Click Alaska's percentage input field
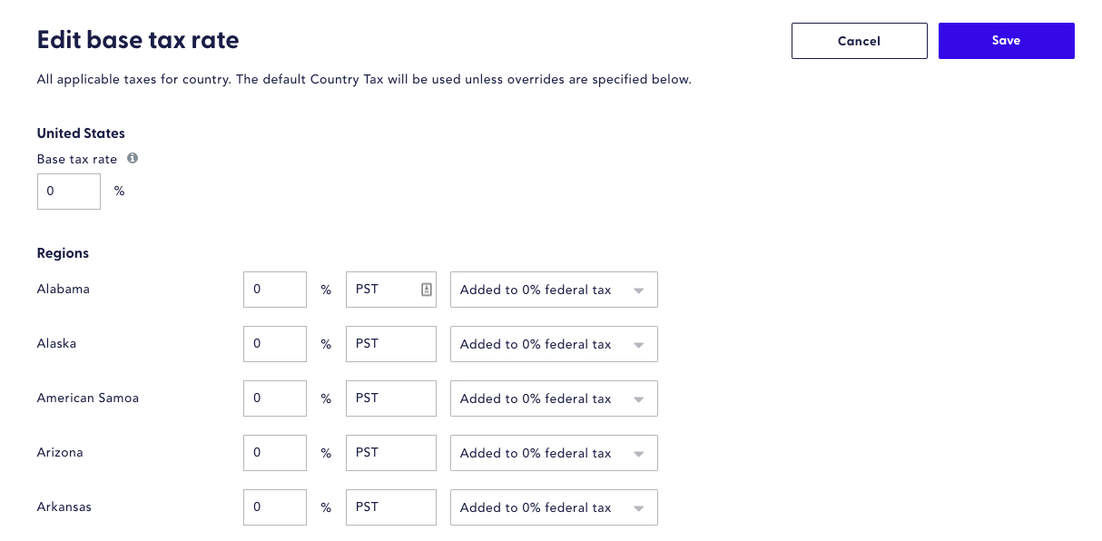This screenshot has width=1102, height=541. (x=274, y=343)
